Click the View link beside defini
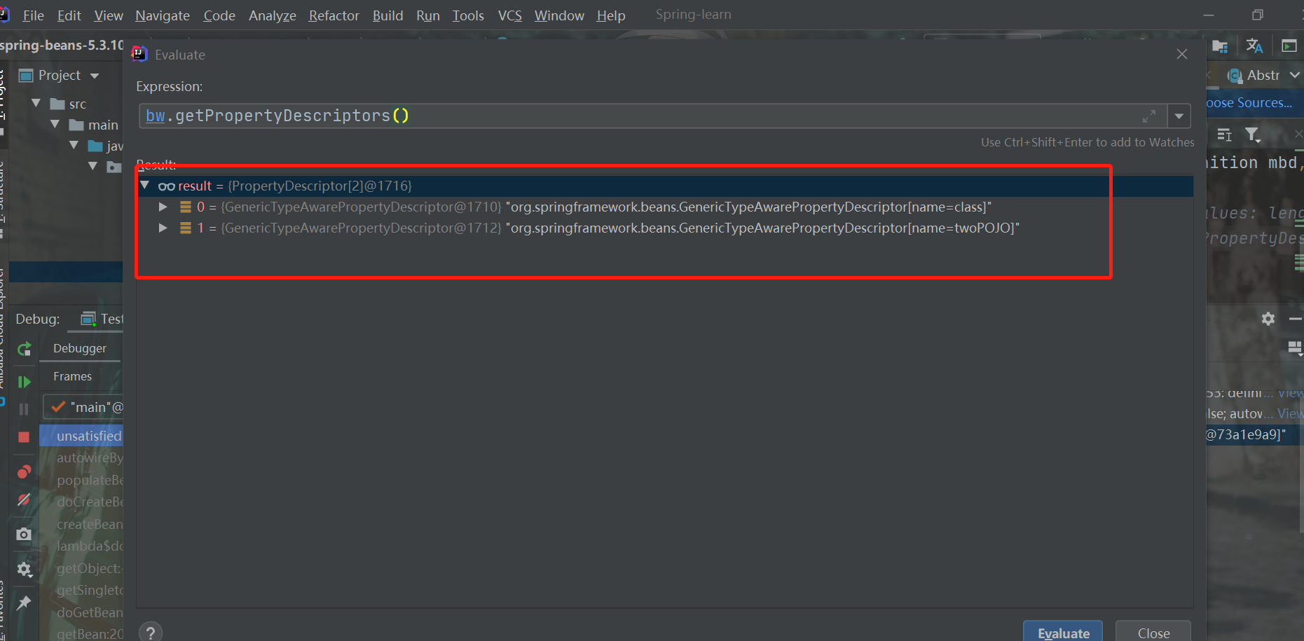The height and width of the screenshot is (641, 1304). (1291, 393)
